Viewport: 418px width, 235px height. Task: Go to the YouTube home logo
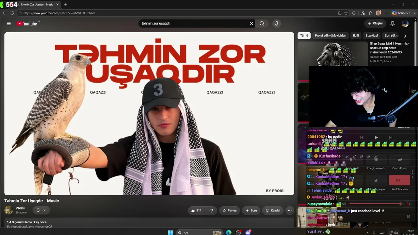pos(27,23)
